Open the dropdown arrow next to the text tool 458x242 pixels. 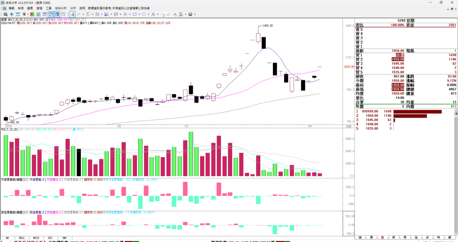(x=157, y=14)
